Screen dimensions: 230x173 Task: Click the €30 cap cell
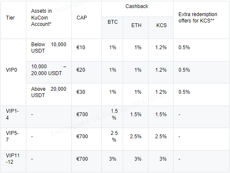pyautogui.click(x=87, y=95)
